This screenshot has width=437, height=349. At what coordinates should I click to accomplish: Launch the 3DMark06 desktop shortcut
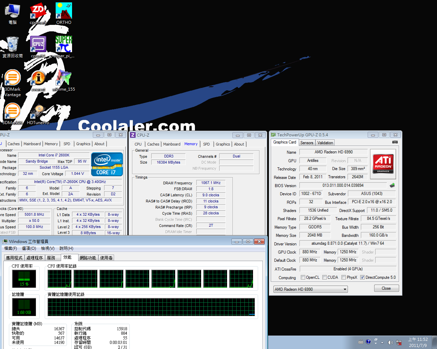pos(13,114)
